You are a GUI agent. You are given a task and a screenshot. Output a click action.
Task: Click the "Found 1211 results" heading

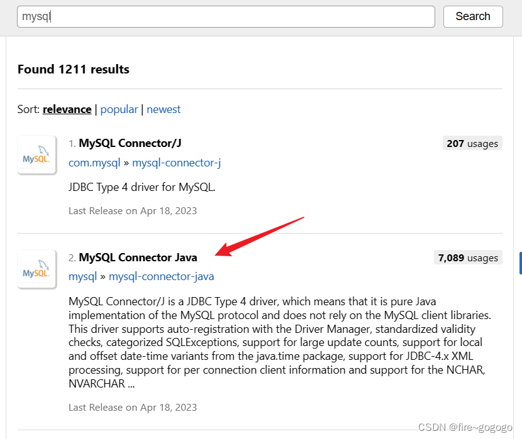[x=73, y=70]
